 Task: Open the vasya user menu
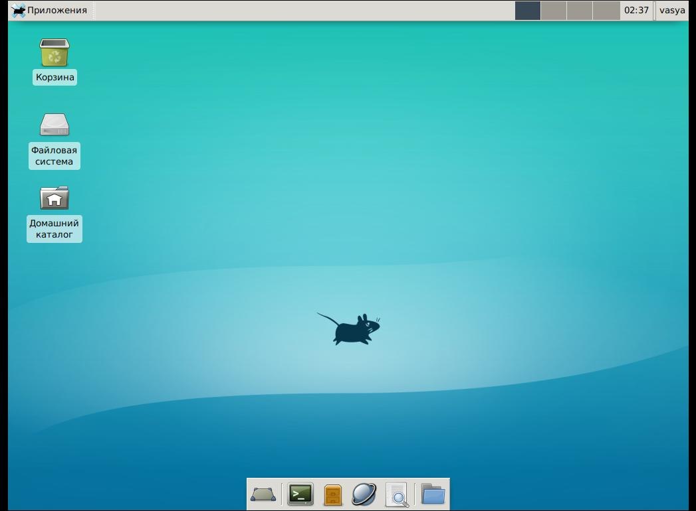[672, 10]
